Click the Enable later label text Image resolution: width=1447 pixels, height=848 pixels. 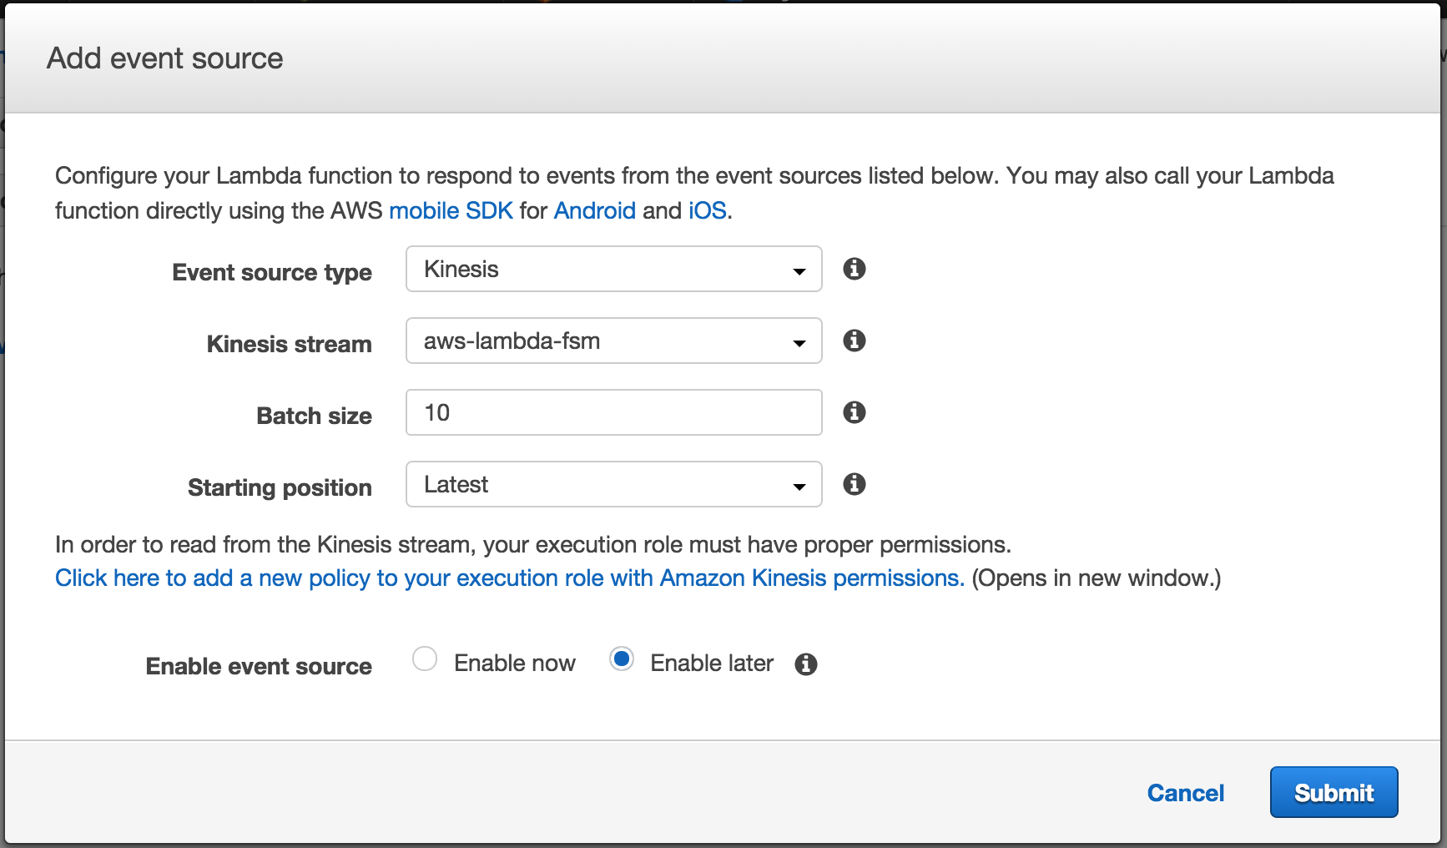[712, 663]
